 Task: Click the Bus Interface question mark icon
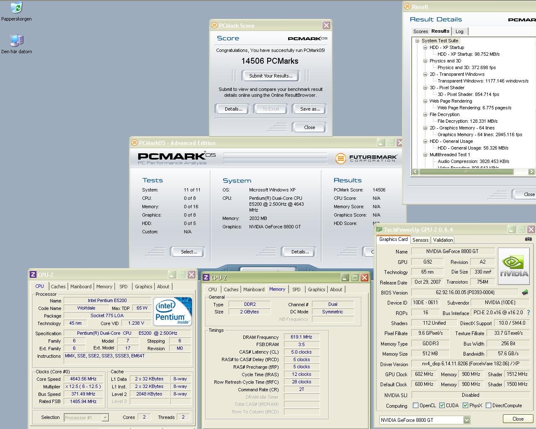tap(528, 313)
